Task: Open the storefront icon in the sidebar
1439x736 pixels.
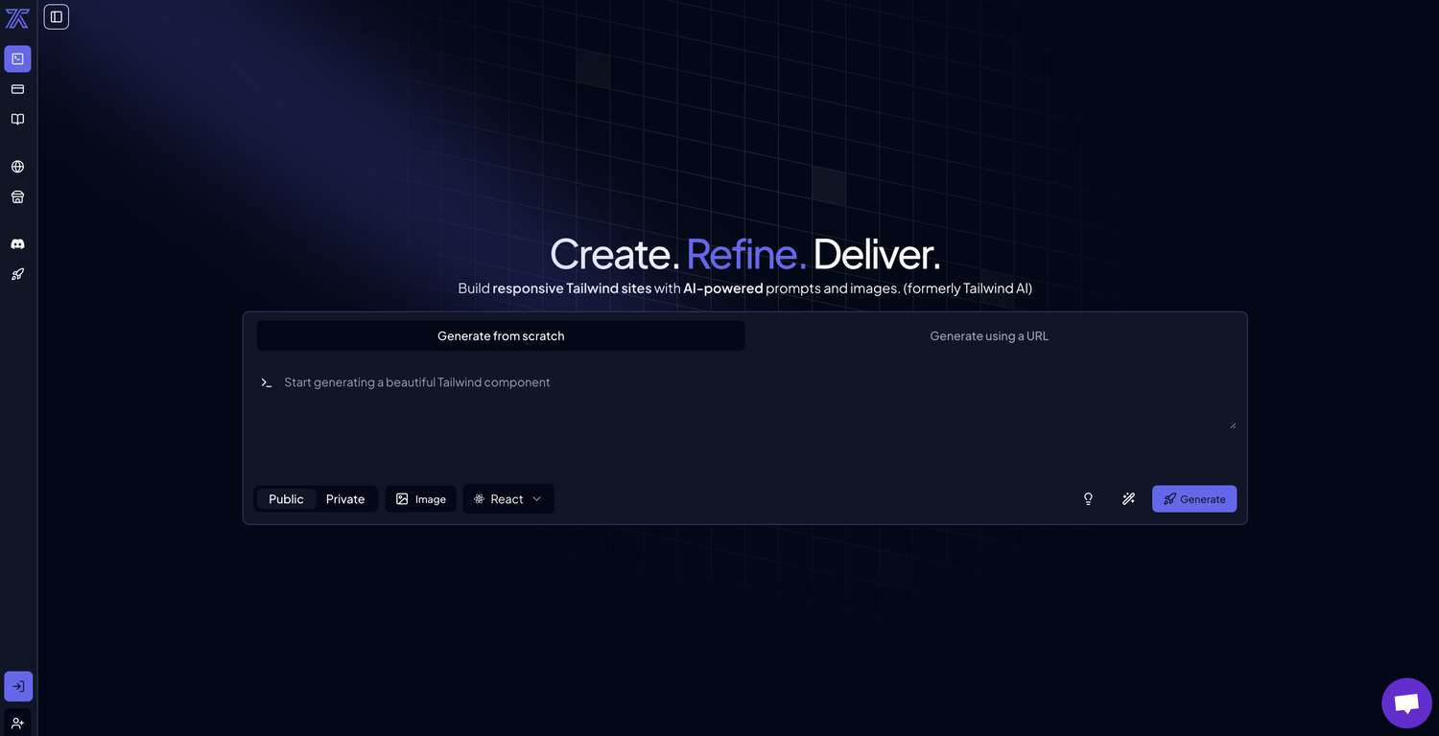Action: (17, 196)
